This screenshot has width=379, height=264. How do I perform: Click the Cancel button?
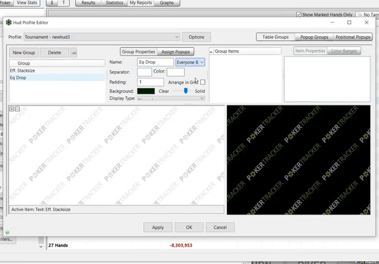pyautogui.click(x=220, y=228)
